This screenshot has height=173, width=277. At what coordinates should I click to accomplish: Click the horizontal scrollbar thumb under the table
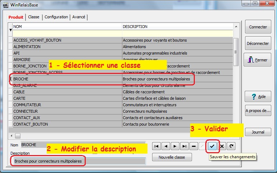(x=18, y=135)
